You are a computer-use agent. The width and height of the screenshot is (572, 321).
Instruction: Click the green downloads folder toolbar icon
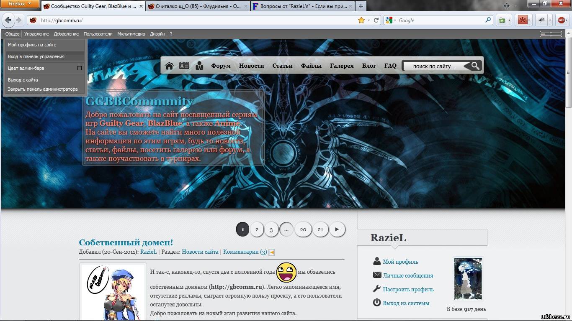(502, 20)
